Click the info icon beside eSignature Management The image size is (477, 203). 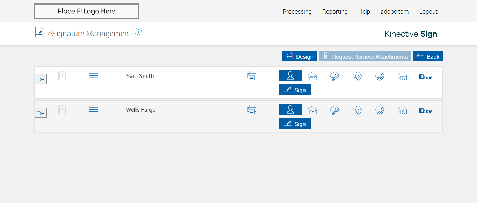tap(138, 31)
